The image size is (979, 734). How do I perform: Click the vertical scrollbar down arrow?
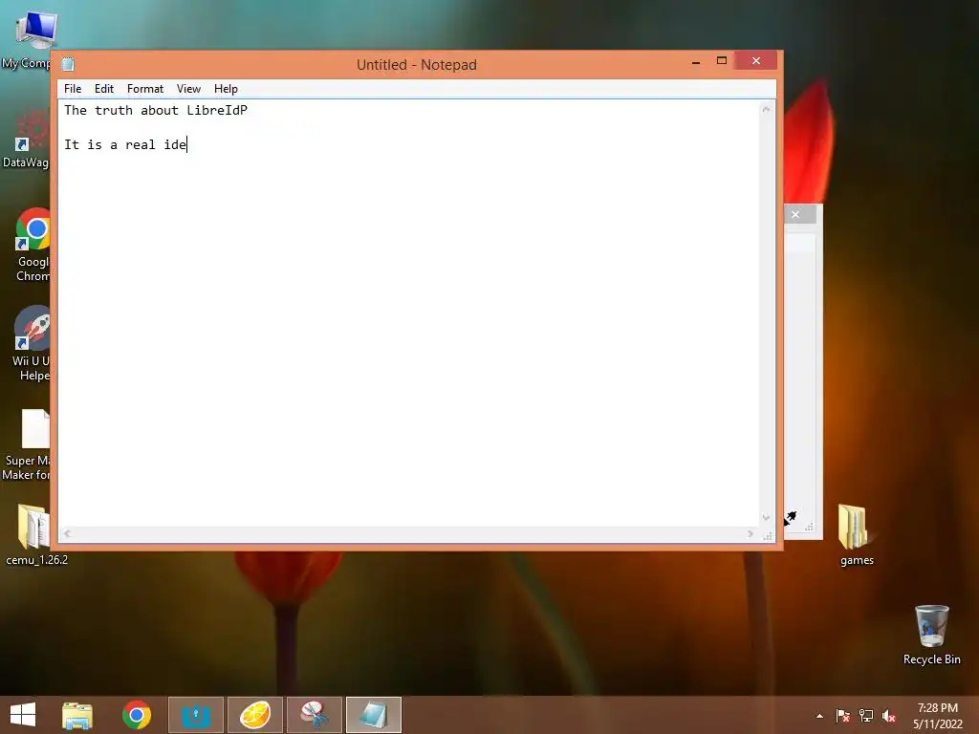(766, 517)
